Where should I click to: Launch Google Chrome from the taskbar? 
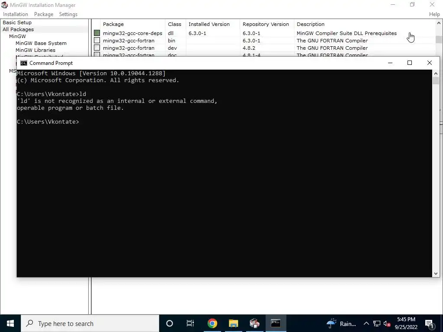(x=212, y=323)
